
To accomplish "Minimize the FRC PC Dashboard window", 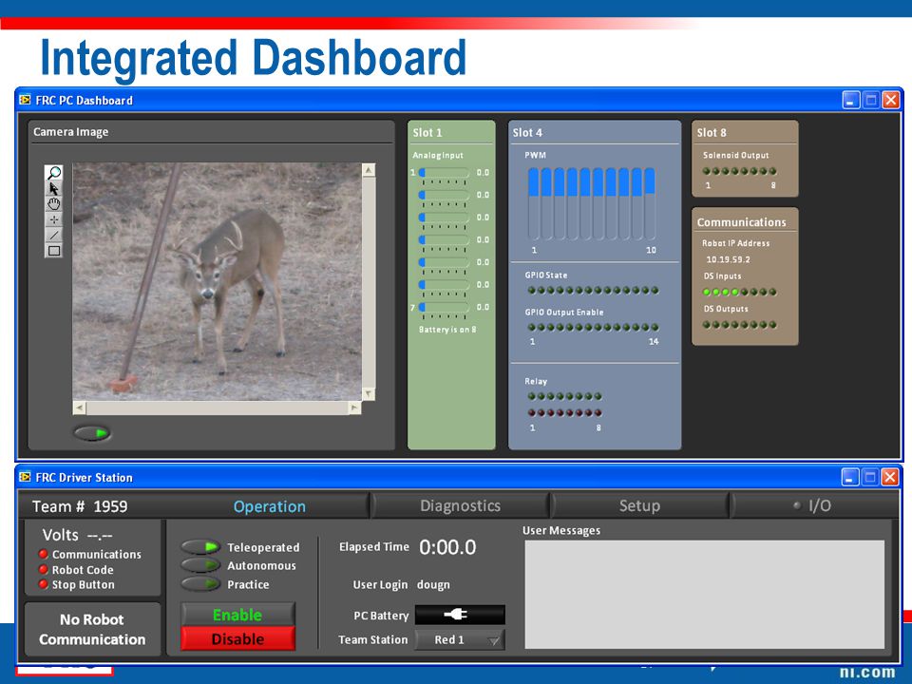I will coord(851,100).
